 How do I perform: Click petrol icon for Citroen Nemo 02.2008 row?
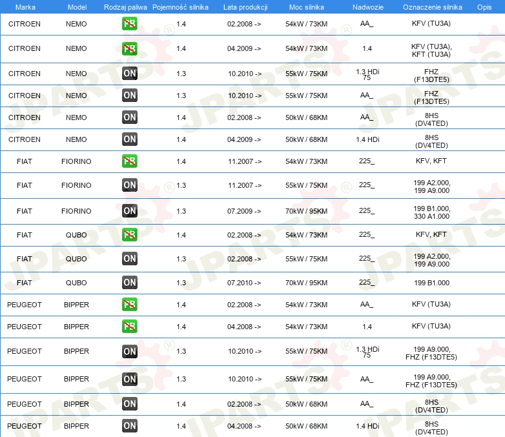[x=129, y=23]
